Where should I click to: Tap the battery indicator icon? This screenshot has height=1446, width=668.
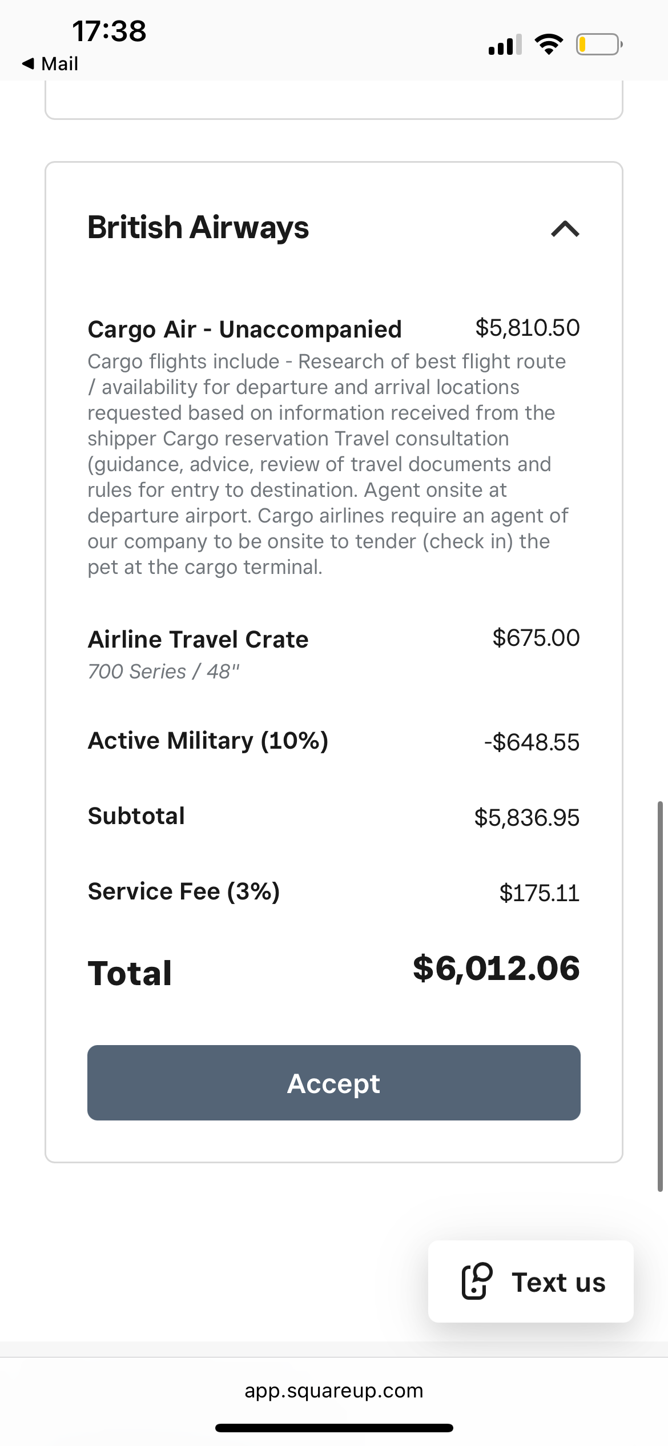pyautogui.click(x=598, y=45)
